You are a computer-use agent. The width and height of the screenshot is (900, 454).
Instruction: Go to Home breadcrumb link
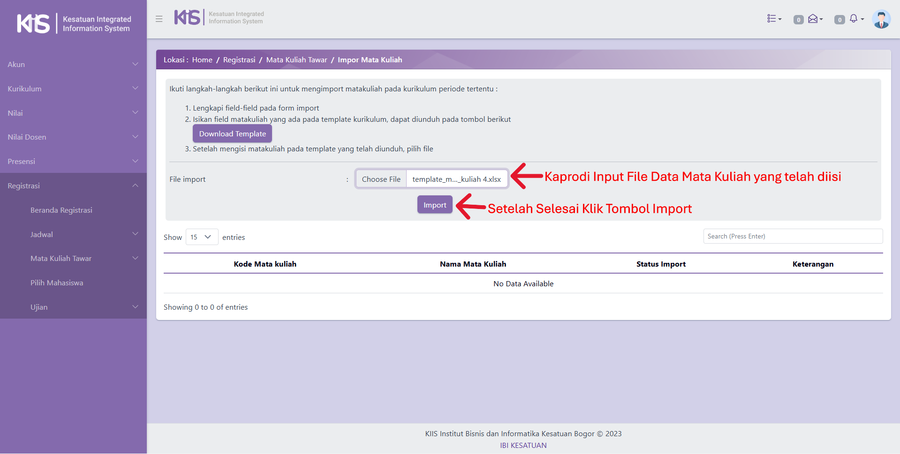(202, 60)
